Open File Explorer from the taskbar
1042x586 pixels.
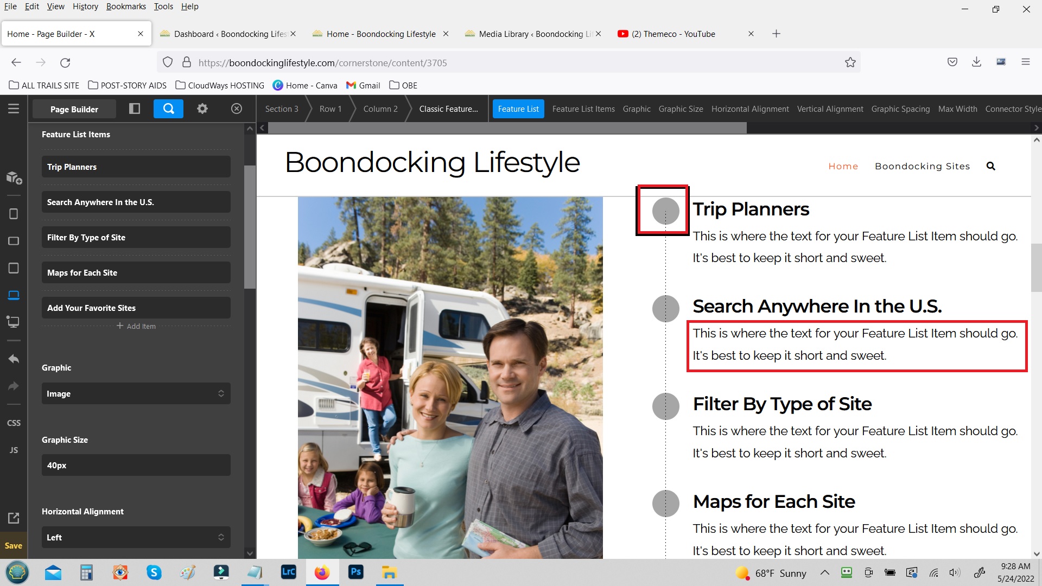pos(389,572)
